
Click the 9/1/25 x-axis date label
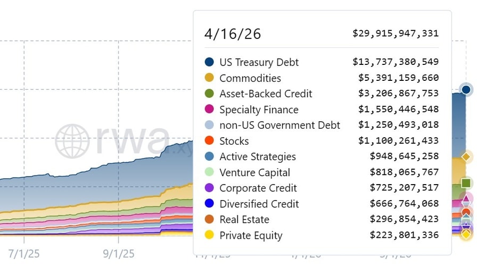(x=119, y=253)
